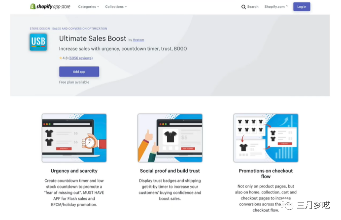
Task: Click the search magnifier icon
Action: click(x=243, y=7)
